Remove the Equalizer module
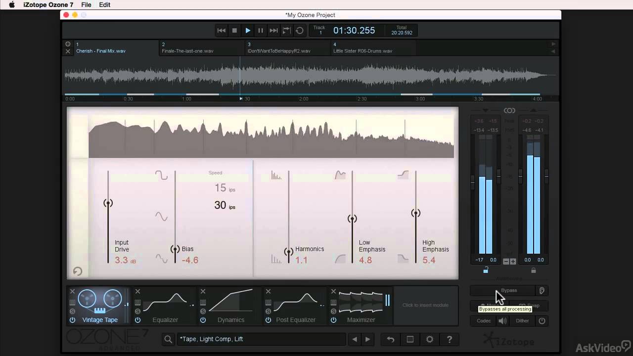Viewport: 633px width, 356px height. [x=137, y=291]
